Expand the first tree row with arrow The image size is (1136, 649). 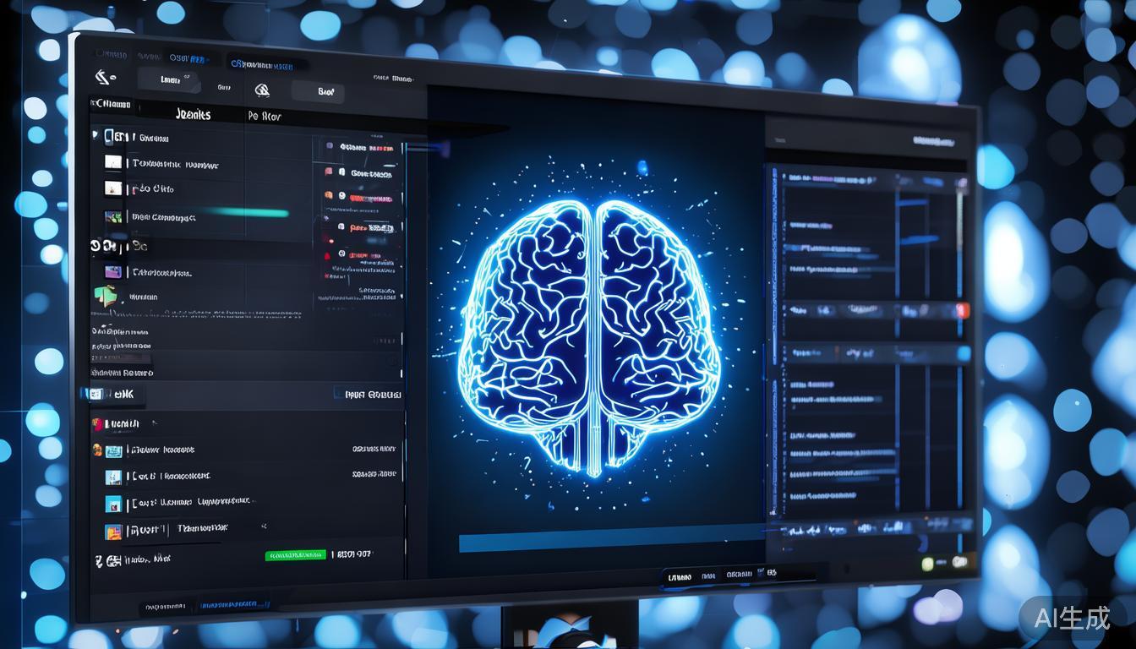[x=96, y=136]
